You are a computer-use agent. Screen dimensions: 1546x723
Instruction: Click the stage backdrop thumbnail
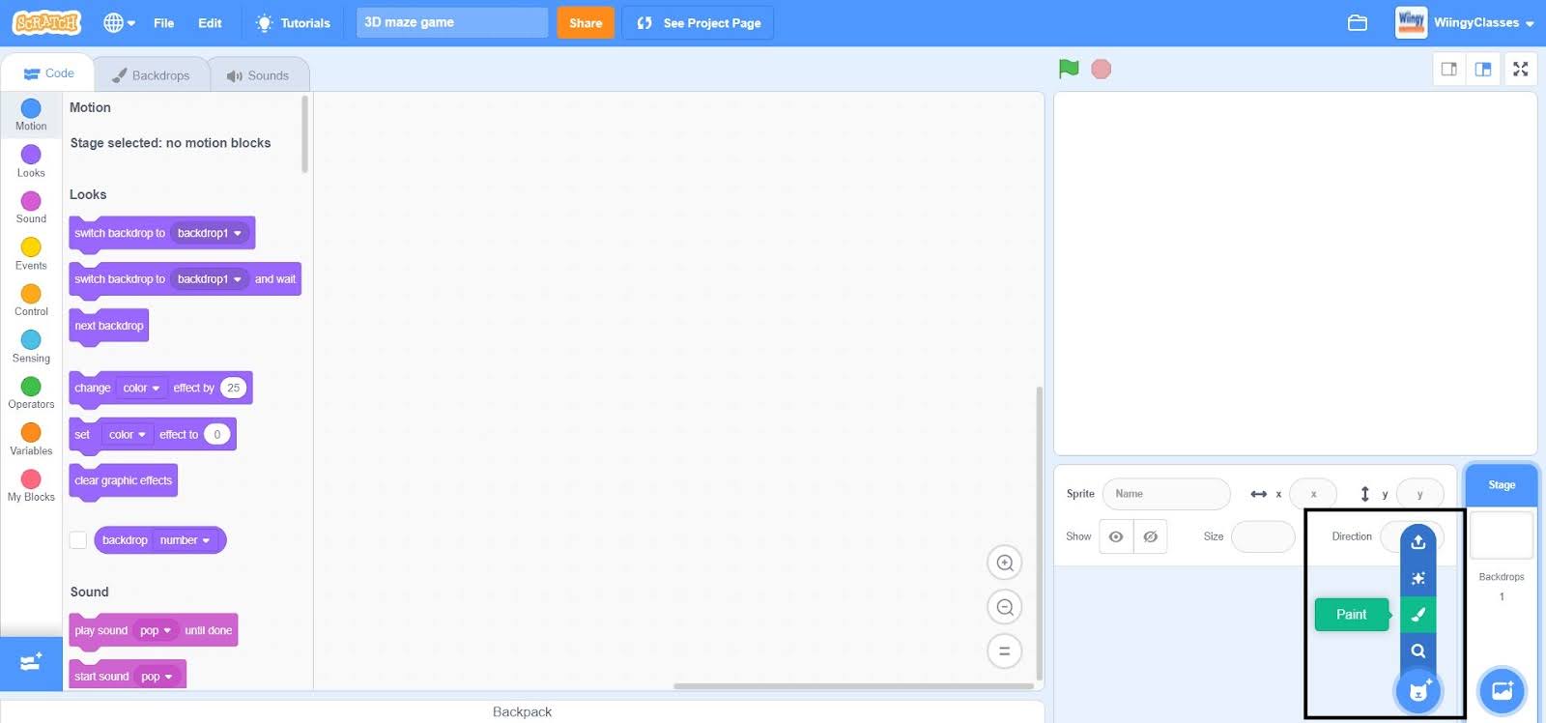coord(1502,535)
